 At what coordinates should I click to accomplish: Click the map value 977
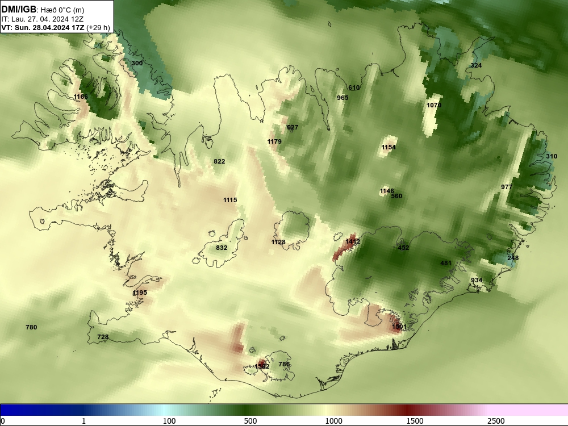507,187
